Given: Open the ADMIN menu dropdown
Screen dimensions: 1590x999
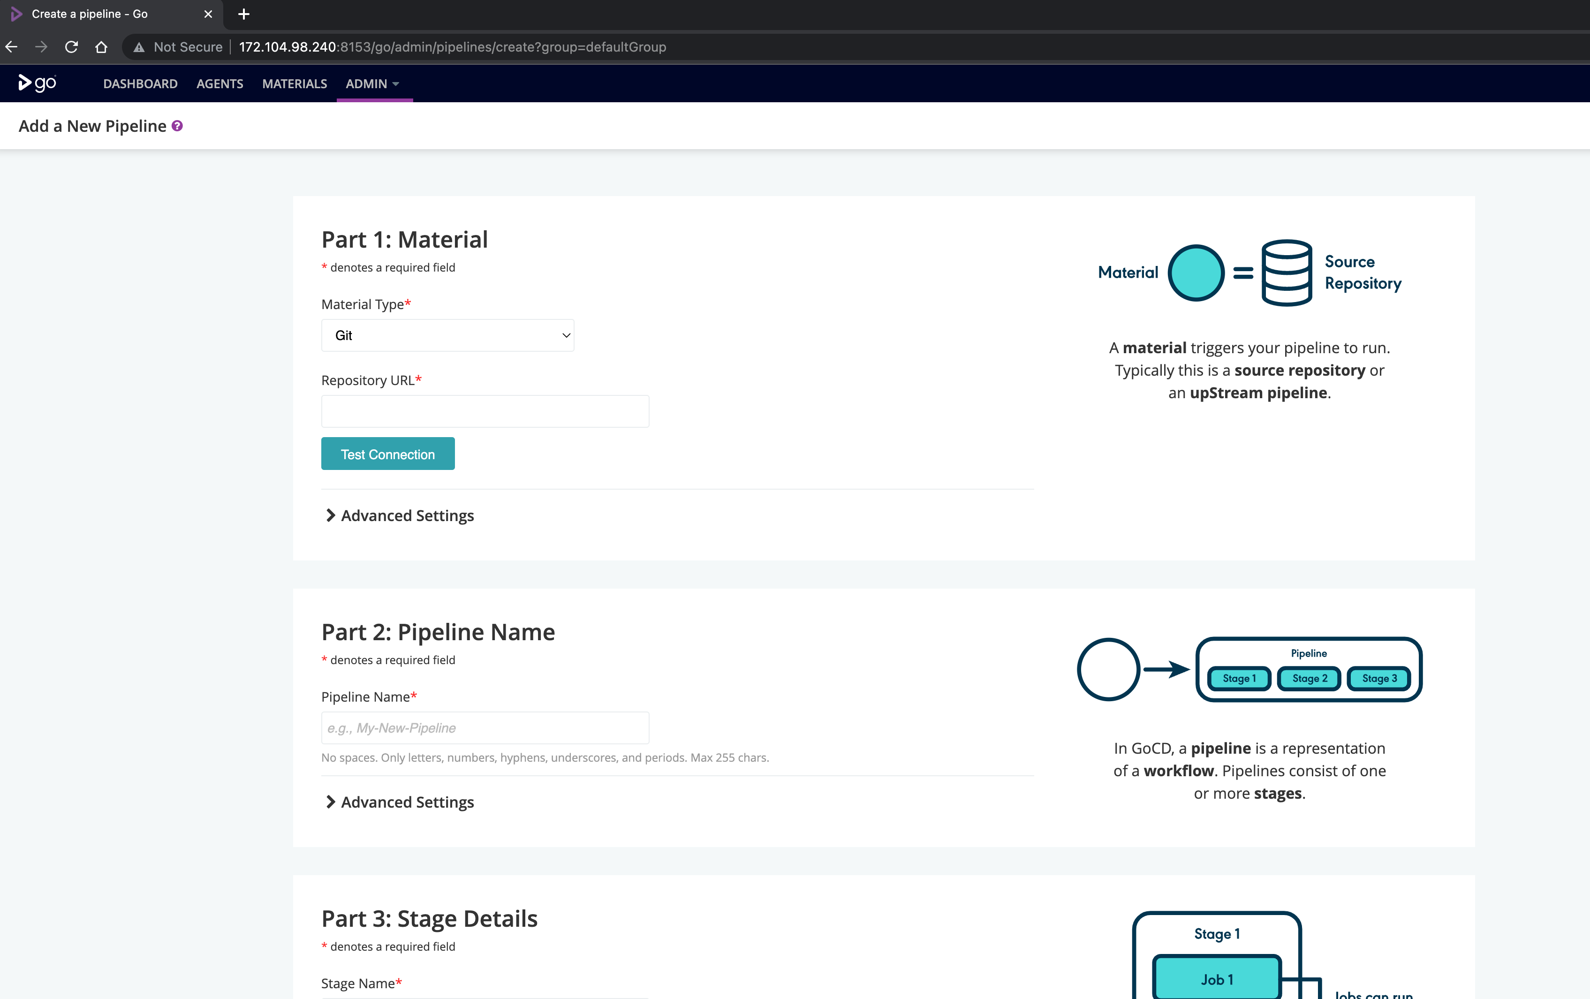Looking at the screenshot, I should click(x=372, y=84).
